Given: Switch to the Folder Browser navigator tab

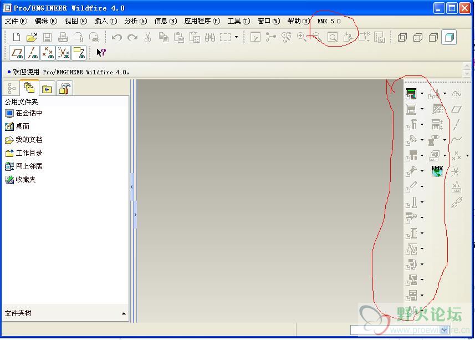Looking at the screenshot, I should pyautogui.click(x=29, y=88).
